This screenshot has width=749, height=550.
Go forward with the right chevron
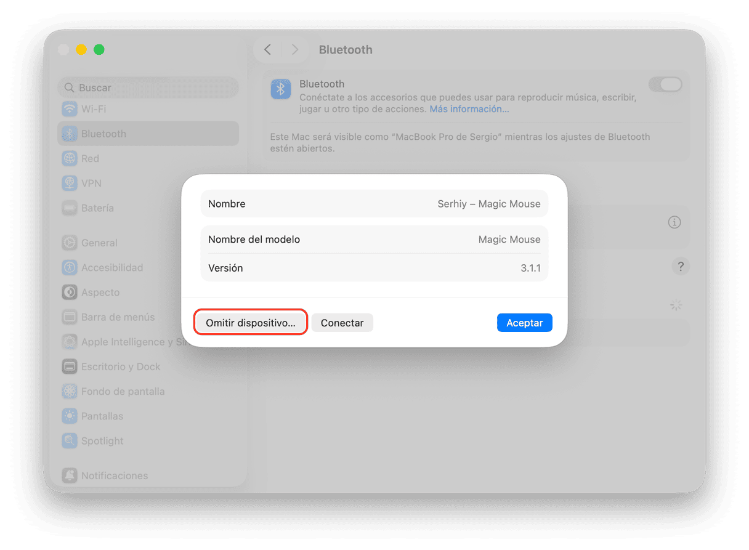click(295, 50)
